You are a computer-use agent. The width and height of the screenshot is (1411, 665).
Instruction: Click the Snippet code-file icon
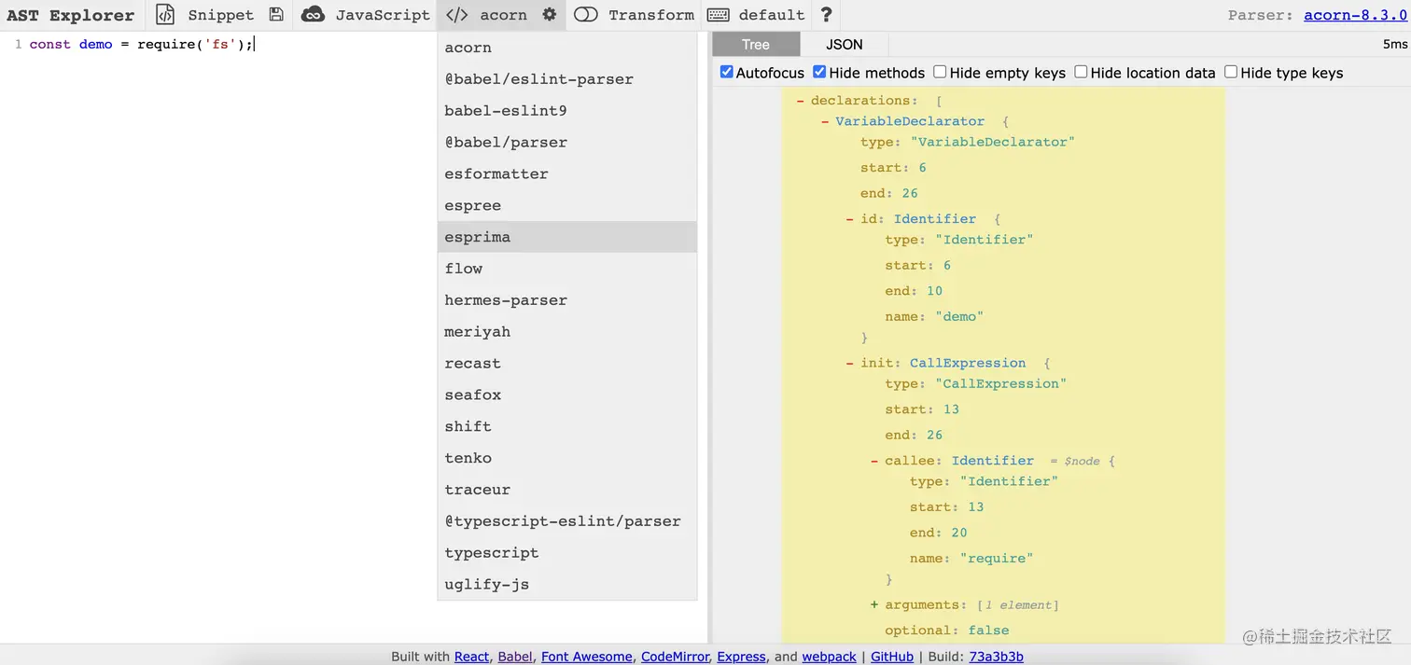pyautogui.click(x=165, y=15)
